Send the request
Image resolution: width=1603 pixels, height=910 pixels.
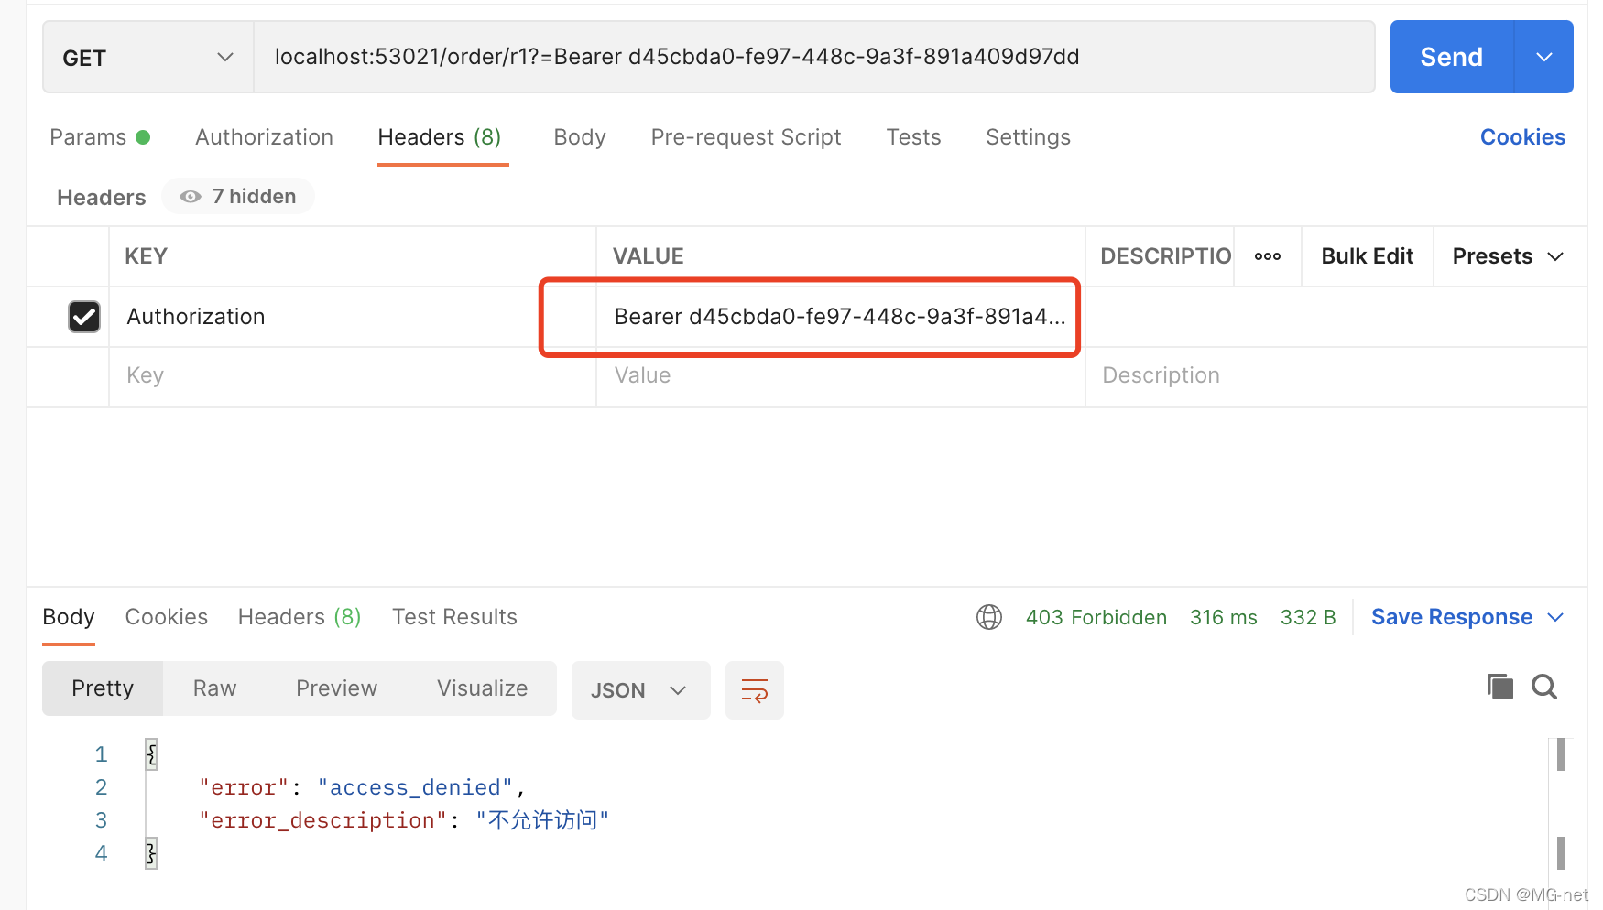coord(1452,58)
